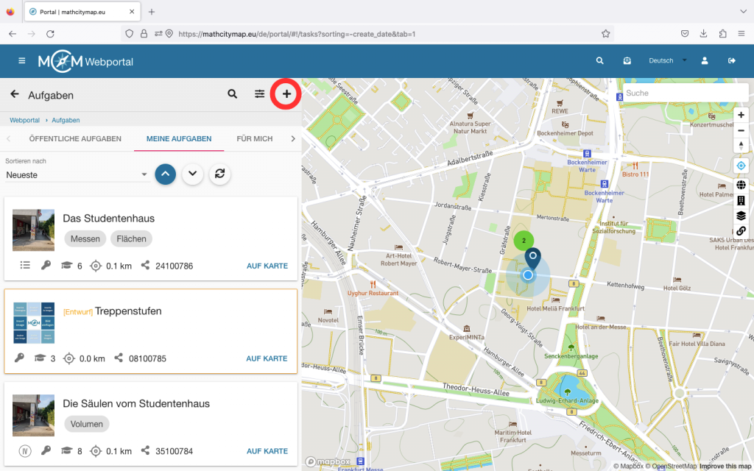Click the plus icon to add a new task
The image size is (754, 471).
coord(286,94)
